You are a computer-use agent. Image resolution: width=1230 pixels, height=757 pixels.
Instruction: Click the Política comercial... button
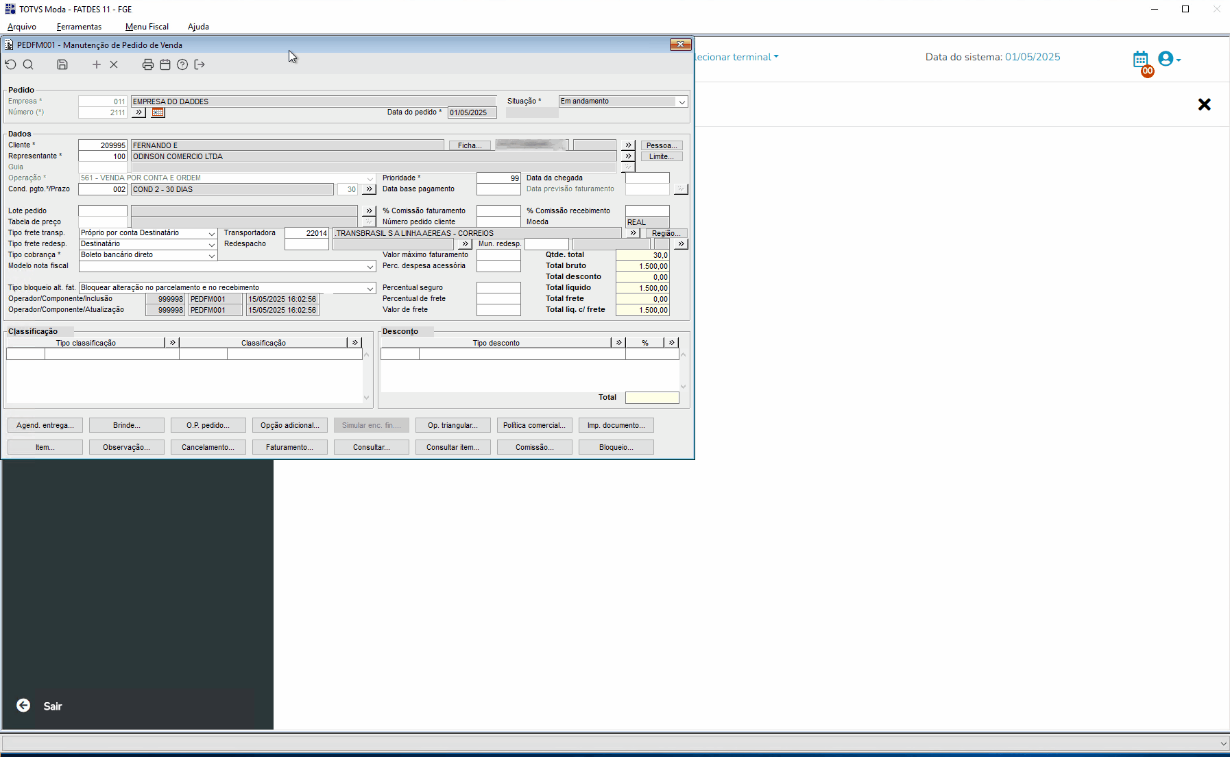click(534, 425)
